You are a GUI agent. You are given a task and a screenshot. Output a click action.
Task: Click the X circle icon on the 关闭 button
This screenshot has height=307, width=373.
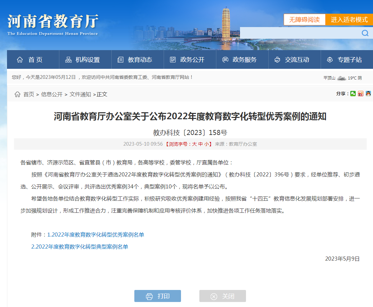point(214,297)
